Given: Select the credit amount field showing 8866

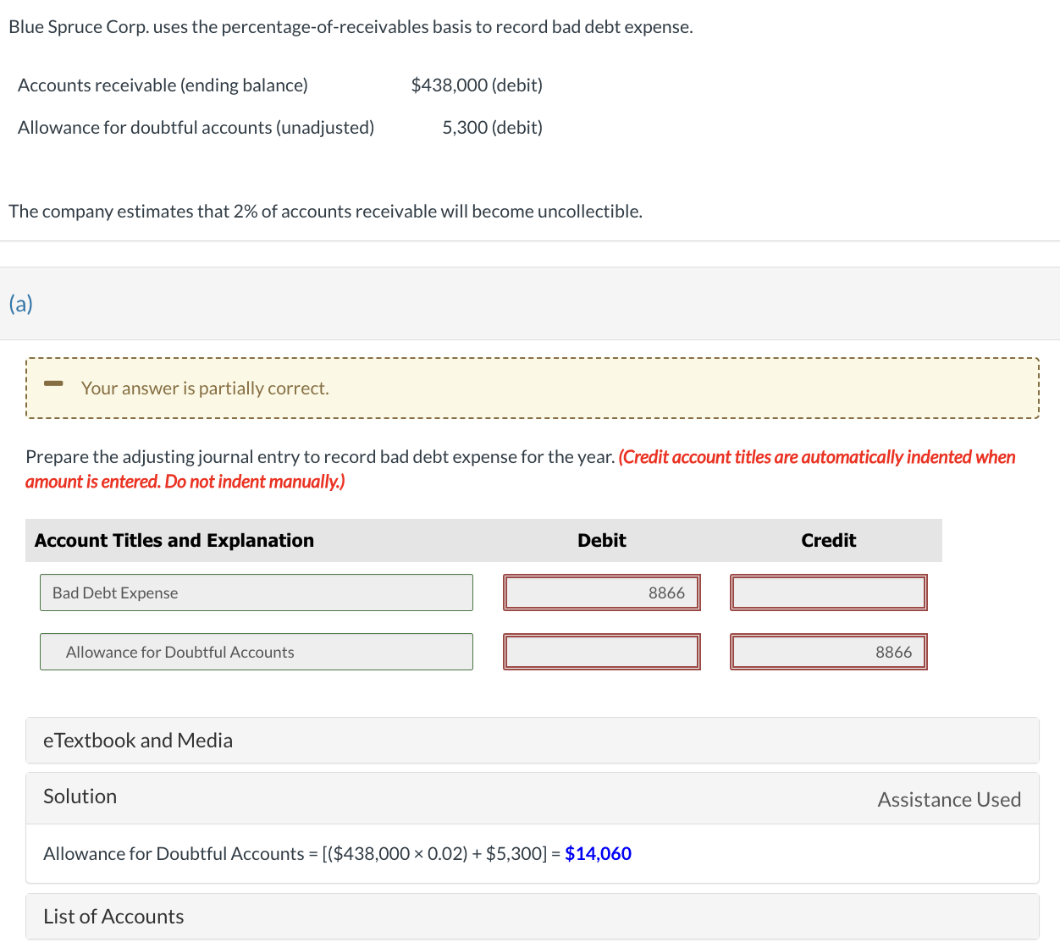Looking at the screenshot, I should (828, 652).
